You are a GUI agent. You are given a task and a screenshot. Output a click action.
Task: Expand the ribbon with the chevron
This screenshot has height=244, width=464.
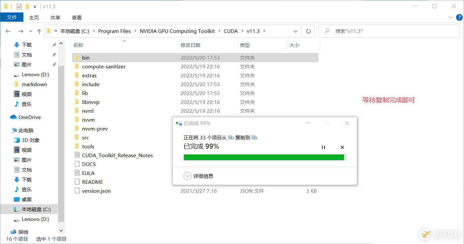[x=451, y=17]
